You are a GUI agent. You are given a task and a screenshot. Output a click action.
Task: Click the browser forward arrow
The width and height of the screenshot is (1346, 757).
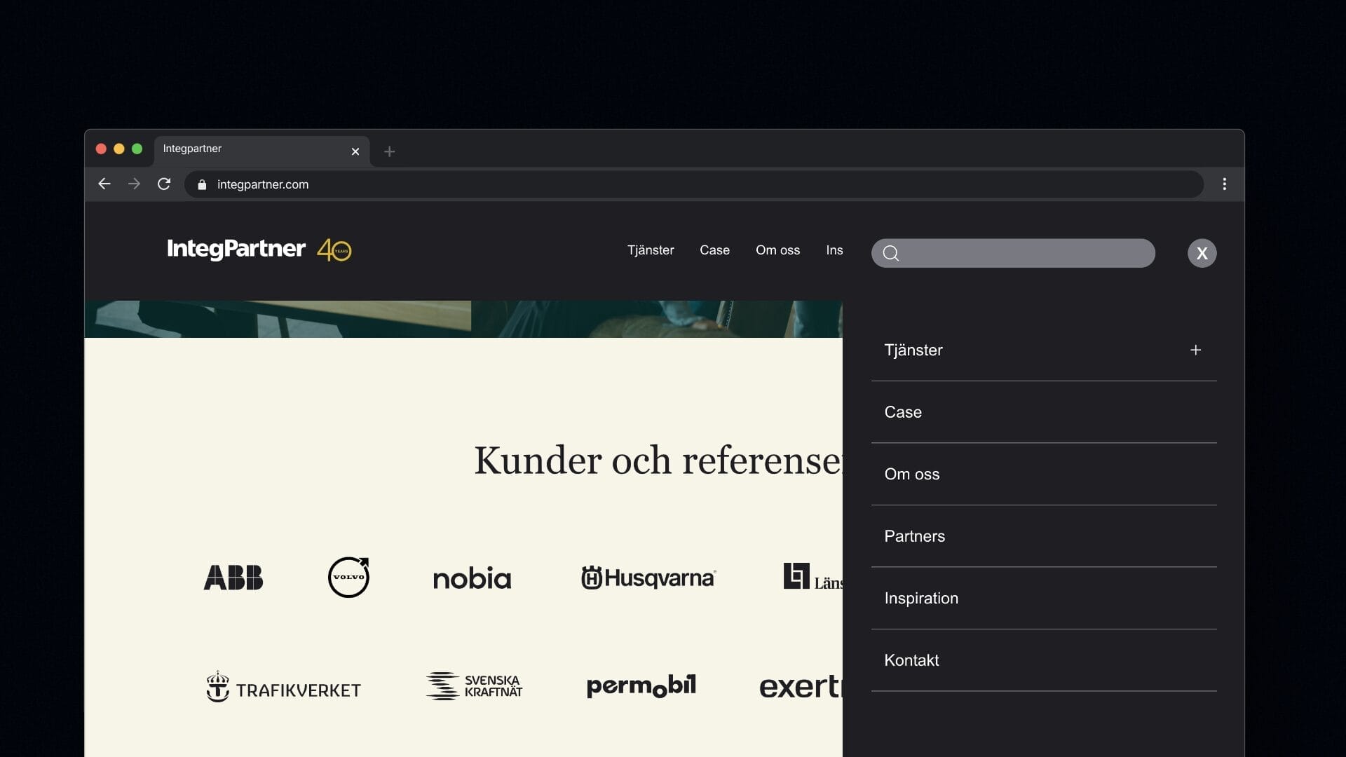coord(134,184)
